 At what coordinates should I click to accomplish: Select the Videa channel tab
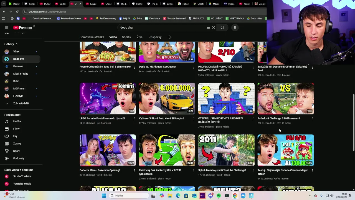113,37
